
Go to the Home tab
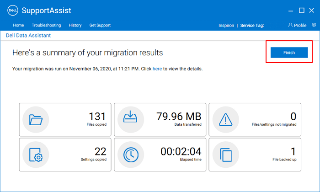(x=18, y=25)
